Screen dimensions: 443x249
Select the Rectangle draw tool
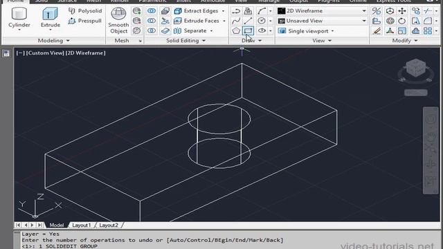point(248,30)
